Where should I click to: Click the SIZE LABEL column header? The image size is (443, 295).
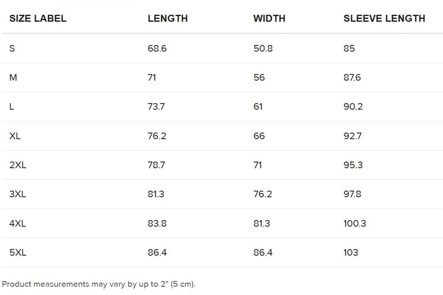pos(38,18)
